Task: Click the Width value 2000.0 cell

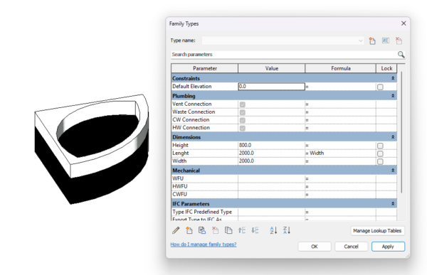Action: pyautogui.click(x=272, y=161)
